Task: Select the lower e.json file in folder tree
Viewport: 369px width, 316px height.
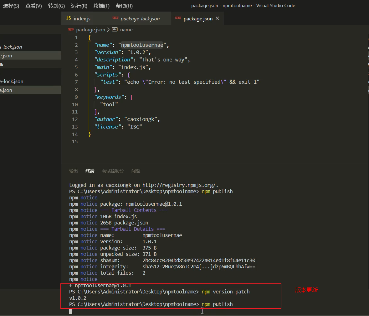Action: point(31,90)
